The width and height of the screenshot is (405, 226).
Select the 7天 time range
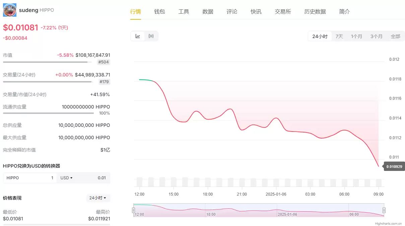click(339, 36)
